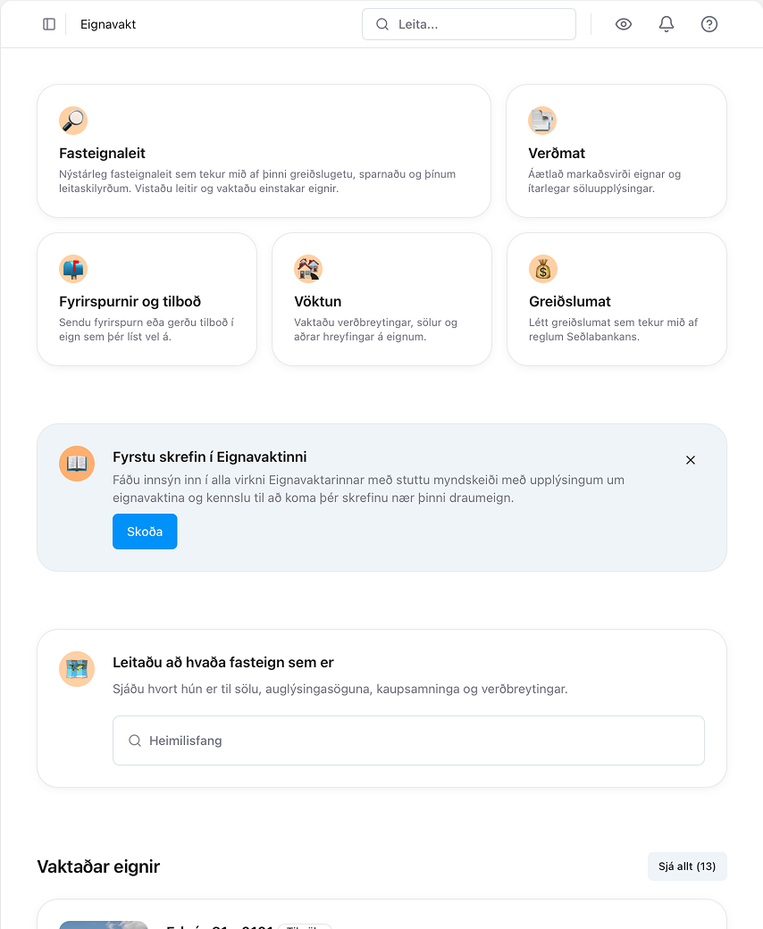
Task: Click the mailbox icon for Fyrirspurnir og tilboð
Action: pyautogui.click(x=73, y=269)
